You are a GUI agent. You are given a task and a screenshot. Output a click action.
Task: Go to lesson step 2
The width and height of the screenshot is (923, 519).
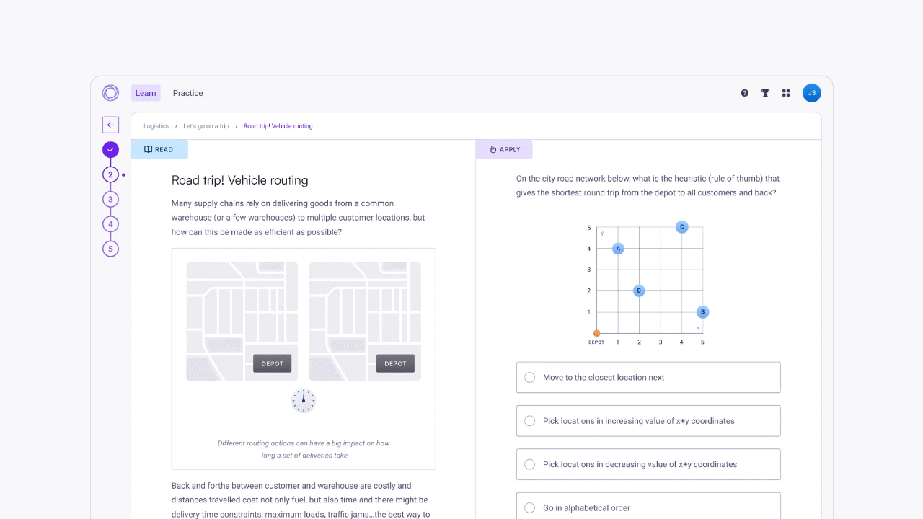point(110,174)
